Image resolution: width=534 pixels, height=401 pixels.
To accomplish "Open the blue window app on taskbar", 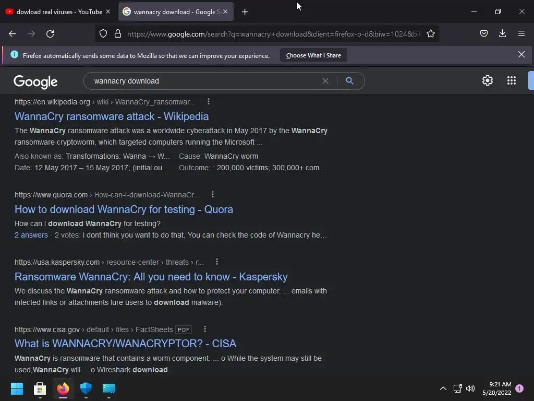I will 109,388.
